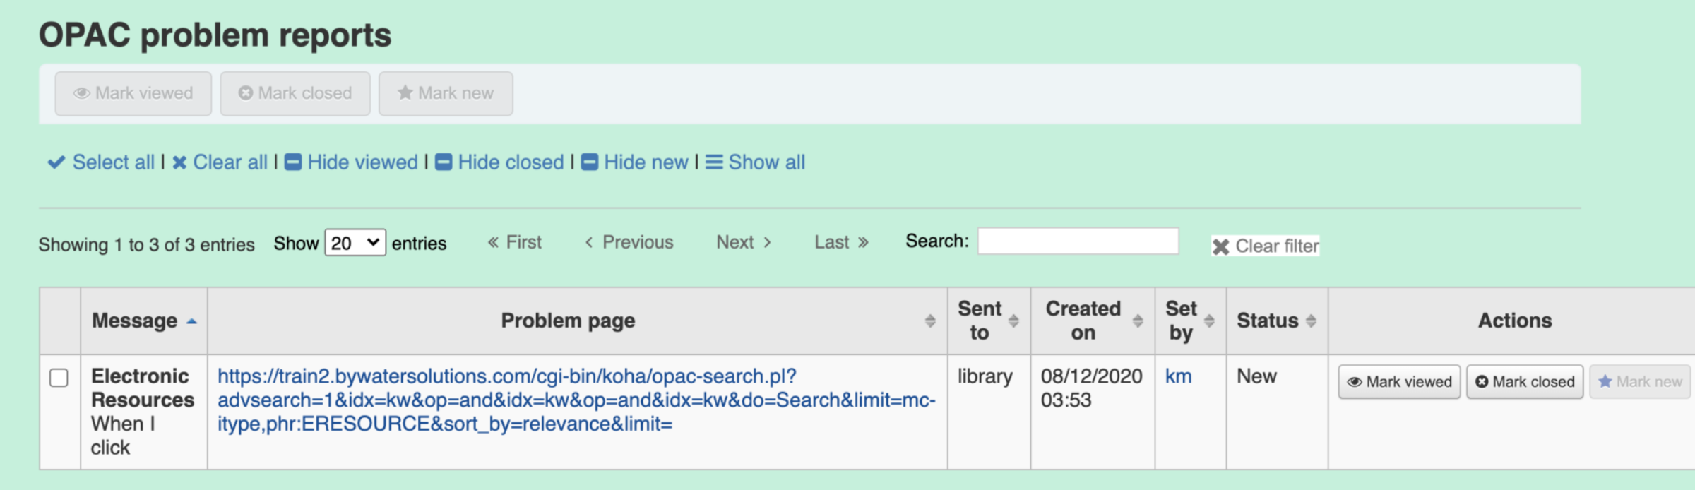Click the Clear filter X icon
The image size is (1695, 490).
click(1220, 246)
